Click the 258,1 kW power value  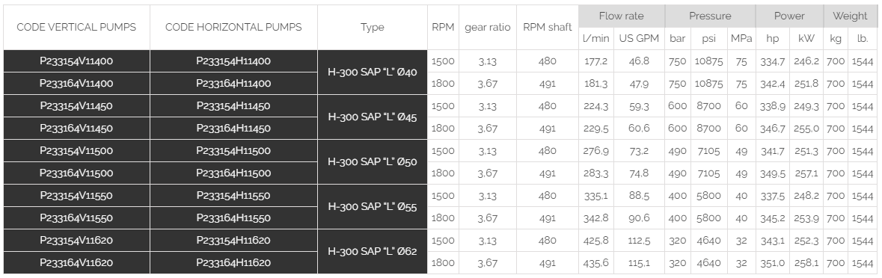806,263
